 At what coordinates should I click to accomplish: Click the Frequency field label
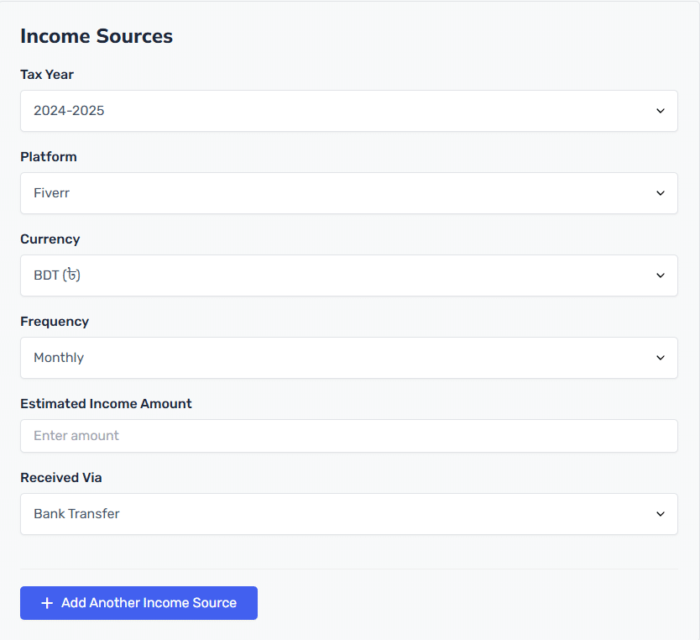click(x=55, y=322)
